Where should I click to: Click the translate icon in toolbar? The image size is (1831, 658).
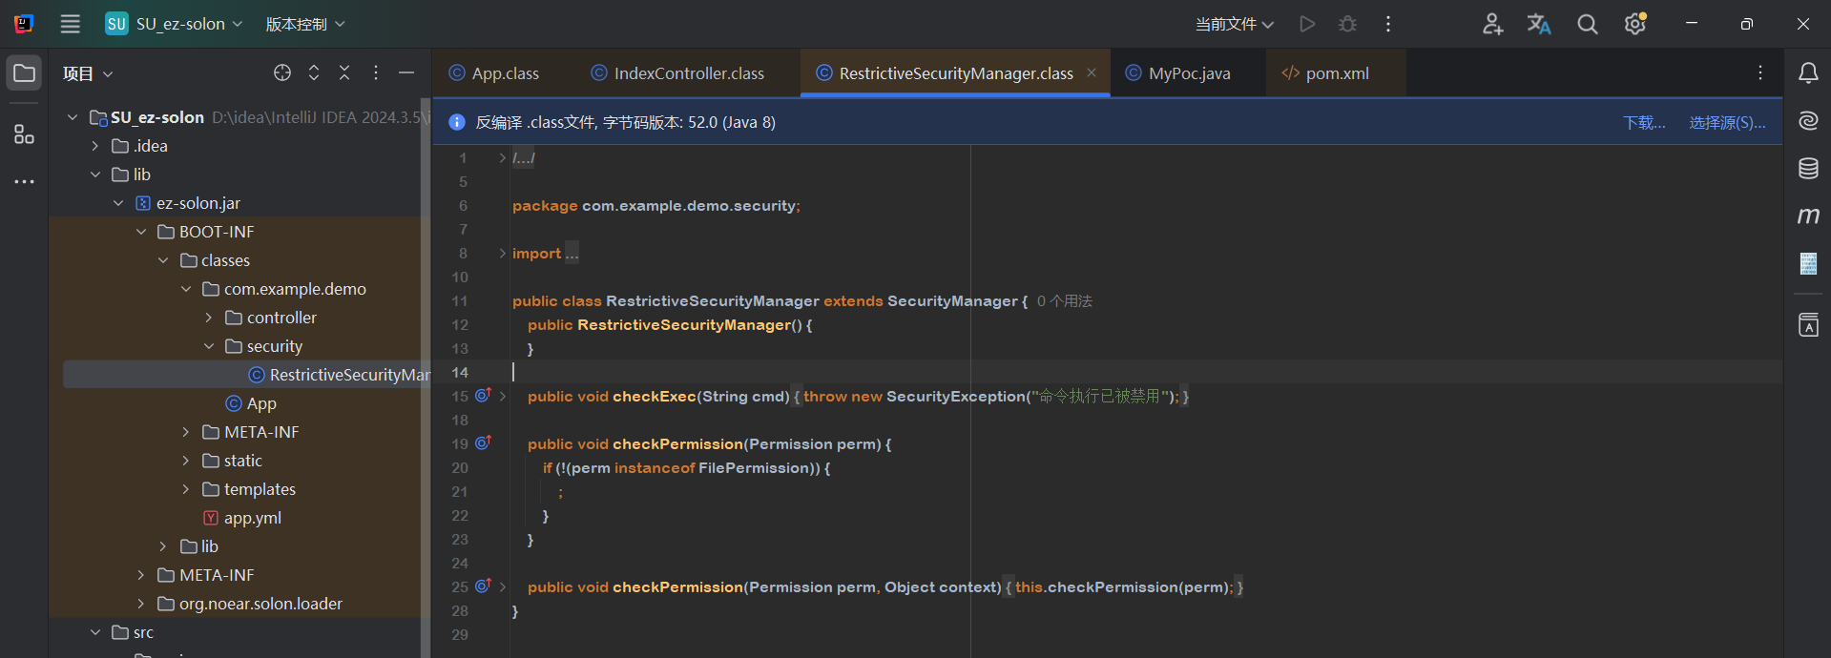click(1539, 24)
